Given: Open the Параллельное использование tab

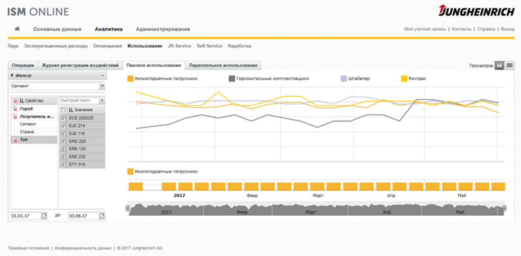Looking at the screenshot, I should pyautogui.click(x=223, y=66).
